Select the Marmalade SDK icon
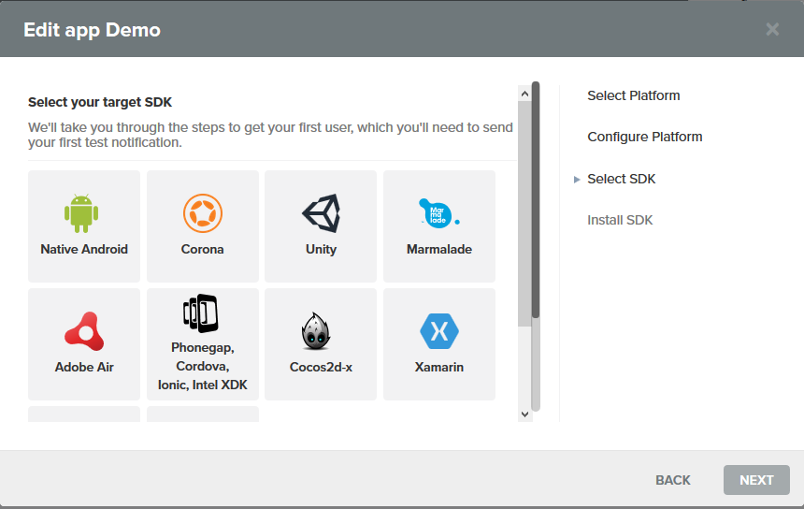Screen dimensions: 804x509 (438, 212)
